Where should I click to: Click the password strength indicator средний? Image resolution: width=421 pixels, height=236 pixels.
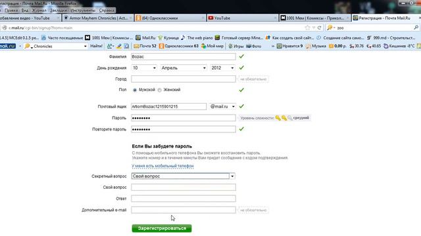[x=274, y=118]
